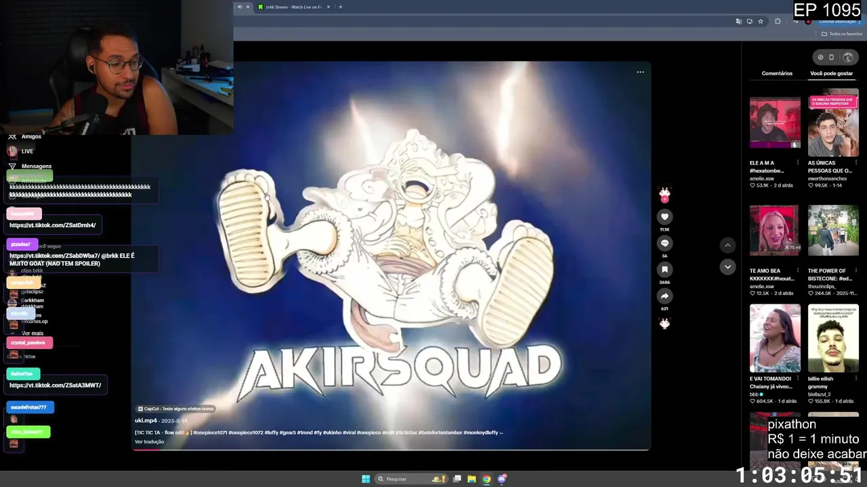Open more options for TE AMO BEA video
The width and height of the screenshot is (867, 487).
tap(797, 271)
